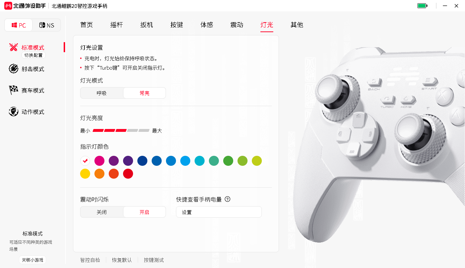Turn off flashing on vibration with 关闭
This screenshot has height=268, width=465.
pos(102,212)
